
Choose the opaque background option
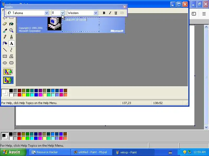(8, 72)
